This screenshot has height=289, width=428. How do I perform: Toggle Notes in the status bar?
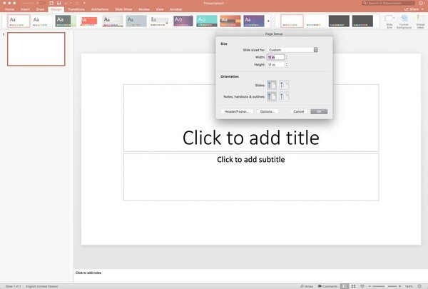click(x=306, y=285)
